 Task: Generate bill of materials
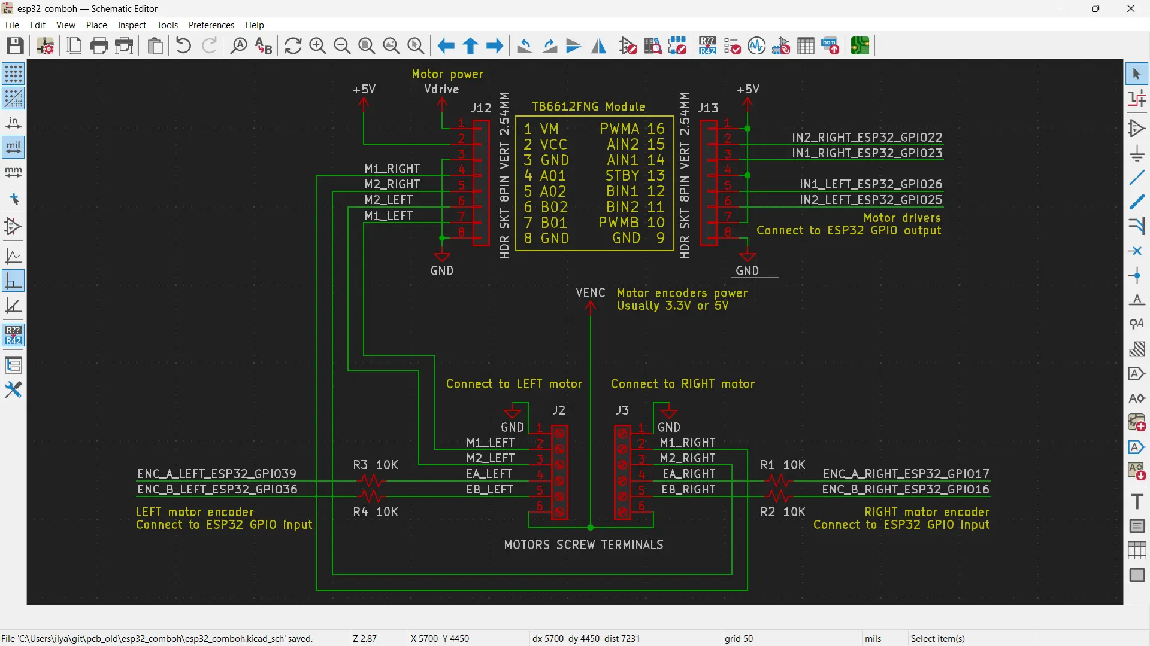coord(830,46)
